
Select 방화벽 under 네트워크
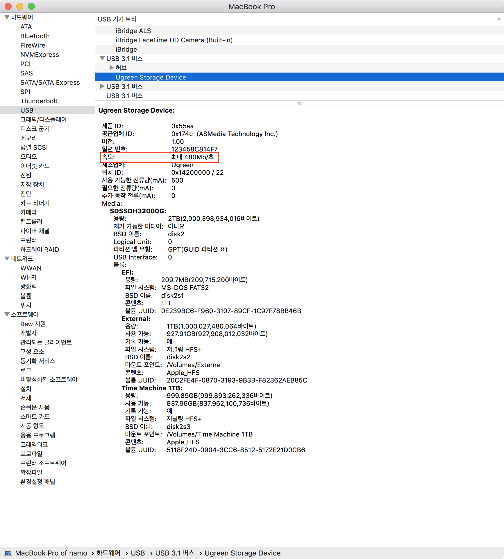28,287
